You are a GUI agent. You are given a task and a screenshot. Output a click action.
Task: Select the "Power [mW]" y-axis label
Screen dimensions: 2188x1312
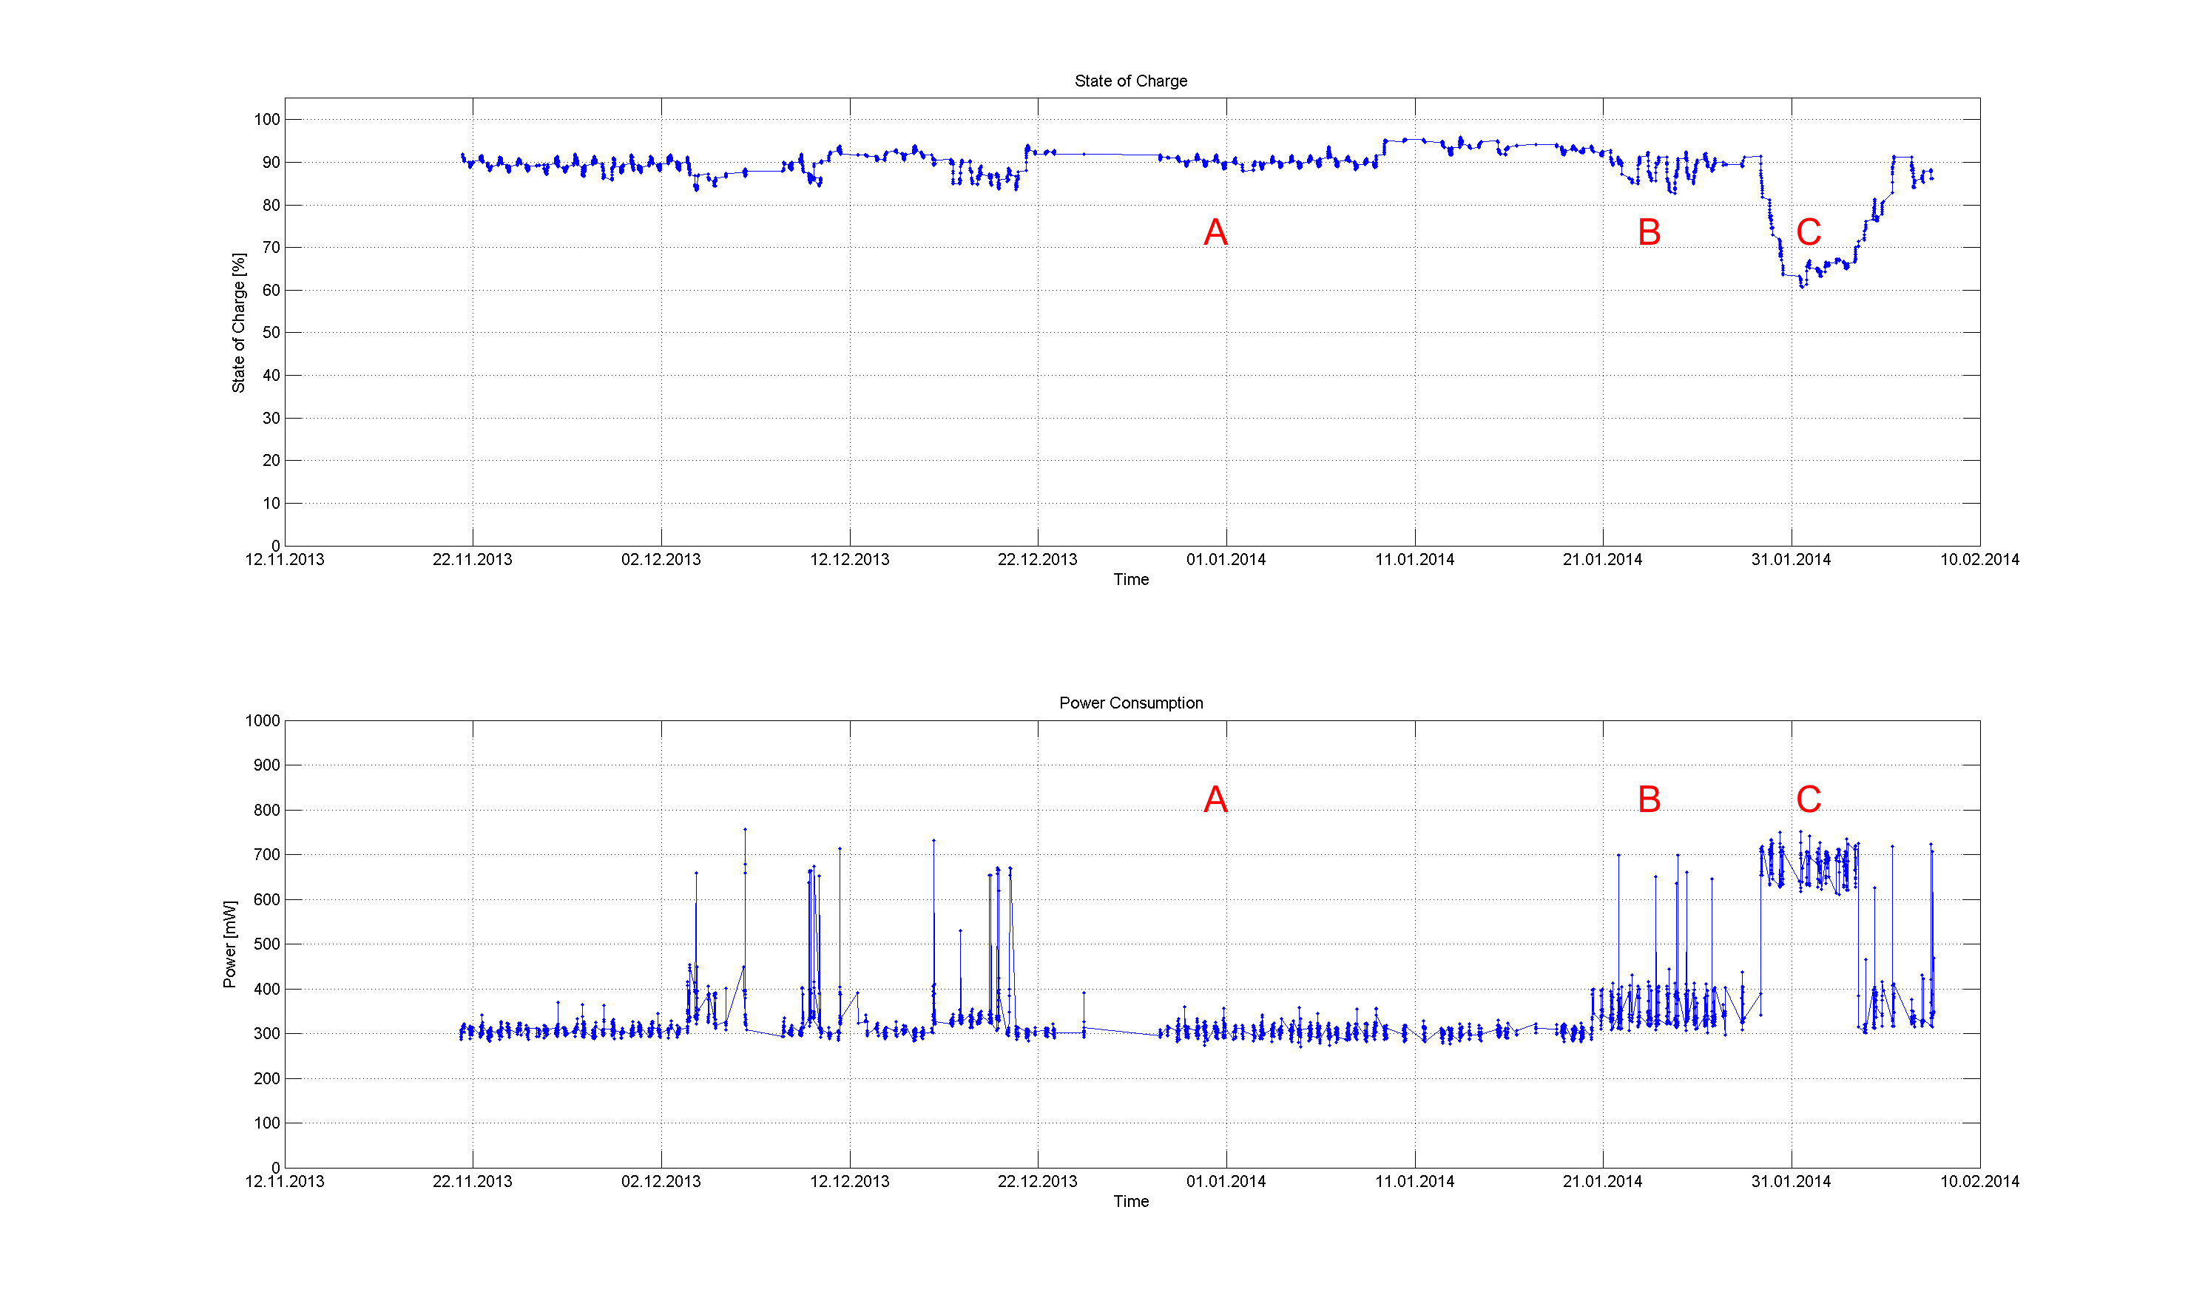pos(230,944)
